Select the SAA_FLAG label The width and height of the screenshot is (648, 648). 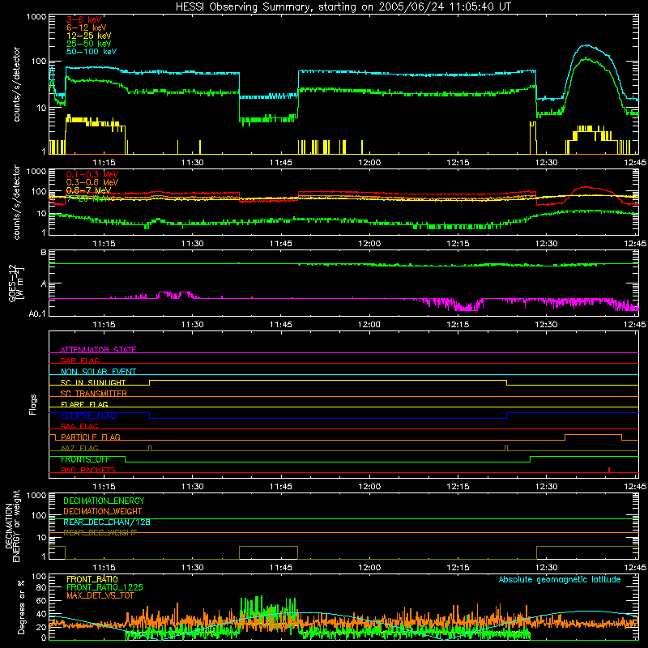79,426
